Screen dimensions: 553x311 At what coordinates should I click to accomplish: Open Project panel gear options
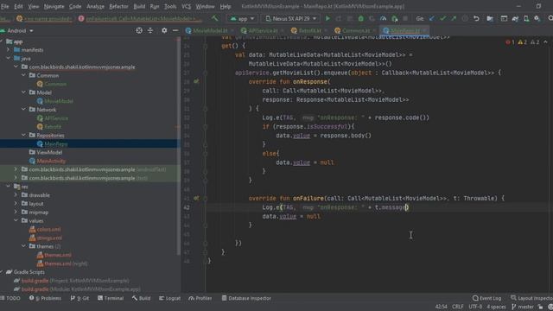tap(164, 31)
